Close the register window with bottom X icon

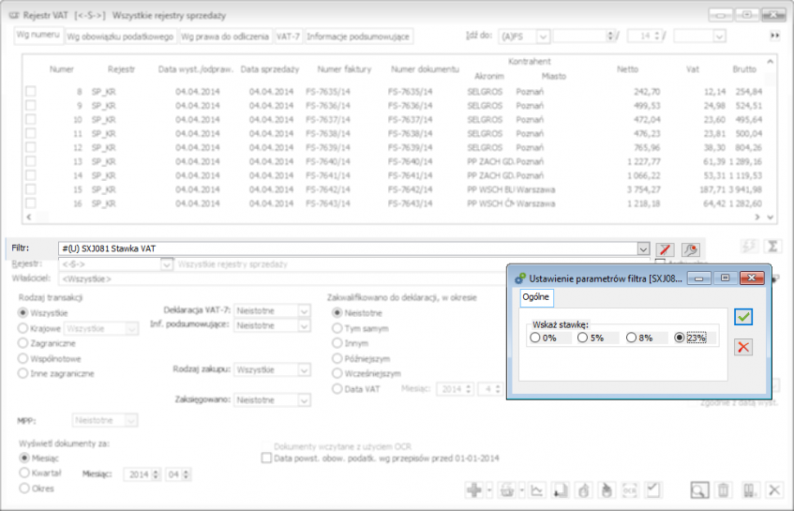pos(774,489)
